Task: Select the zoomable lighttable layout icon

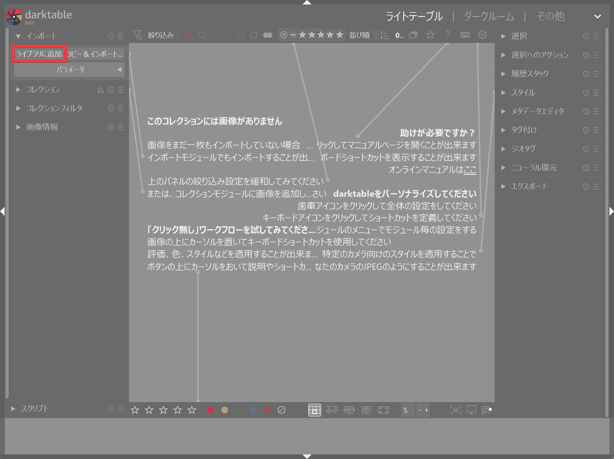Action: point(332,410)
